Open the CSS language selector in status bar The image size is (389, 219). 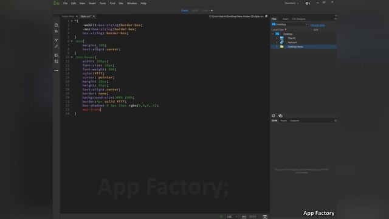coord(232,217)
